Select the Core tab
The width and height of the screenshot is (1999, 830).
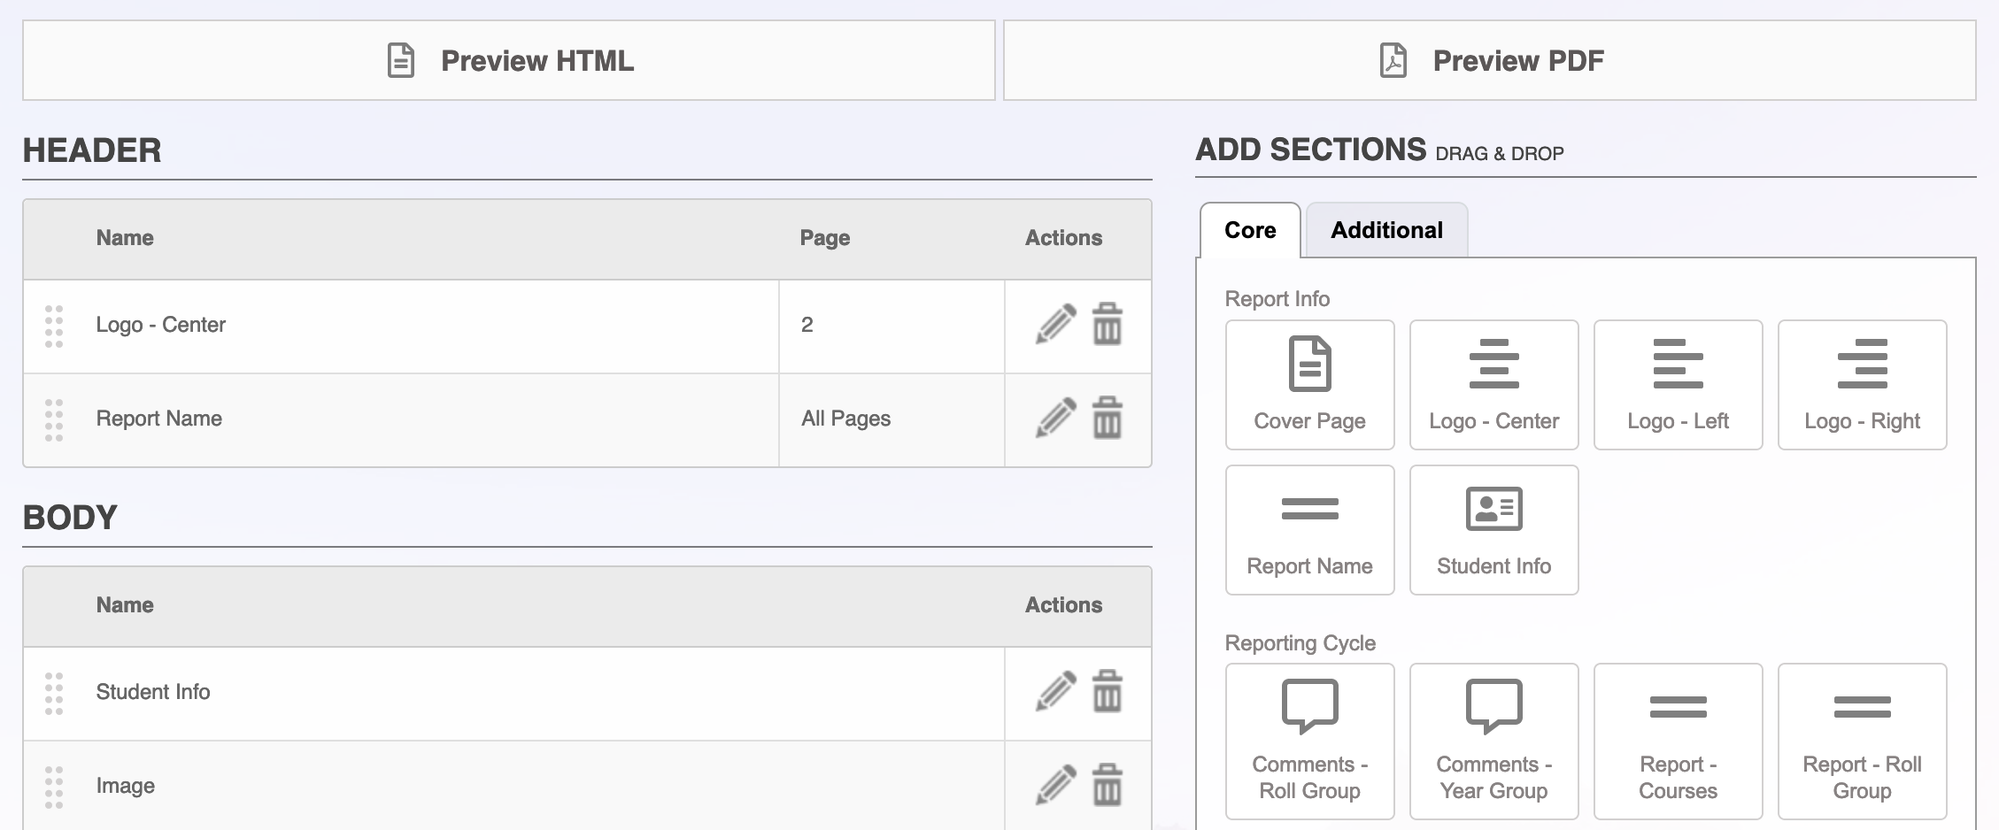click(x=1249, y=230)
